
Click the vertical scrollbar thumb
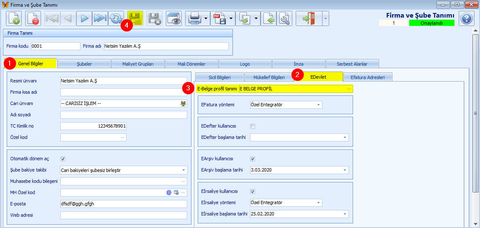coord(475,113)
